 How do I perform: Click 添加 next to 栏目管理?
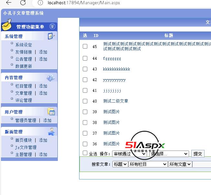pos(43,86)
